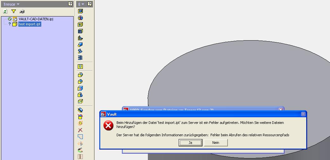The image size is (330, 160).
Task: Select the Shell feature tool
Action: (x=80, y=31)
